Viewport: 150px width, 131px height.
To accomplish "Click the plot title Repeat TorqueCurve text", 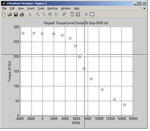I will click(76, 23).
